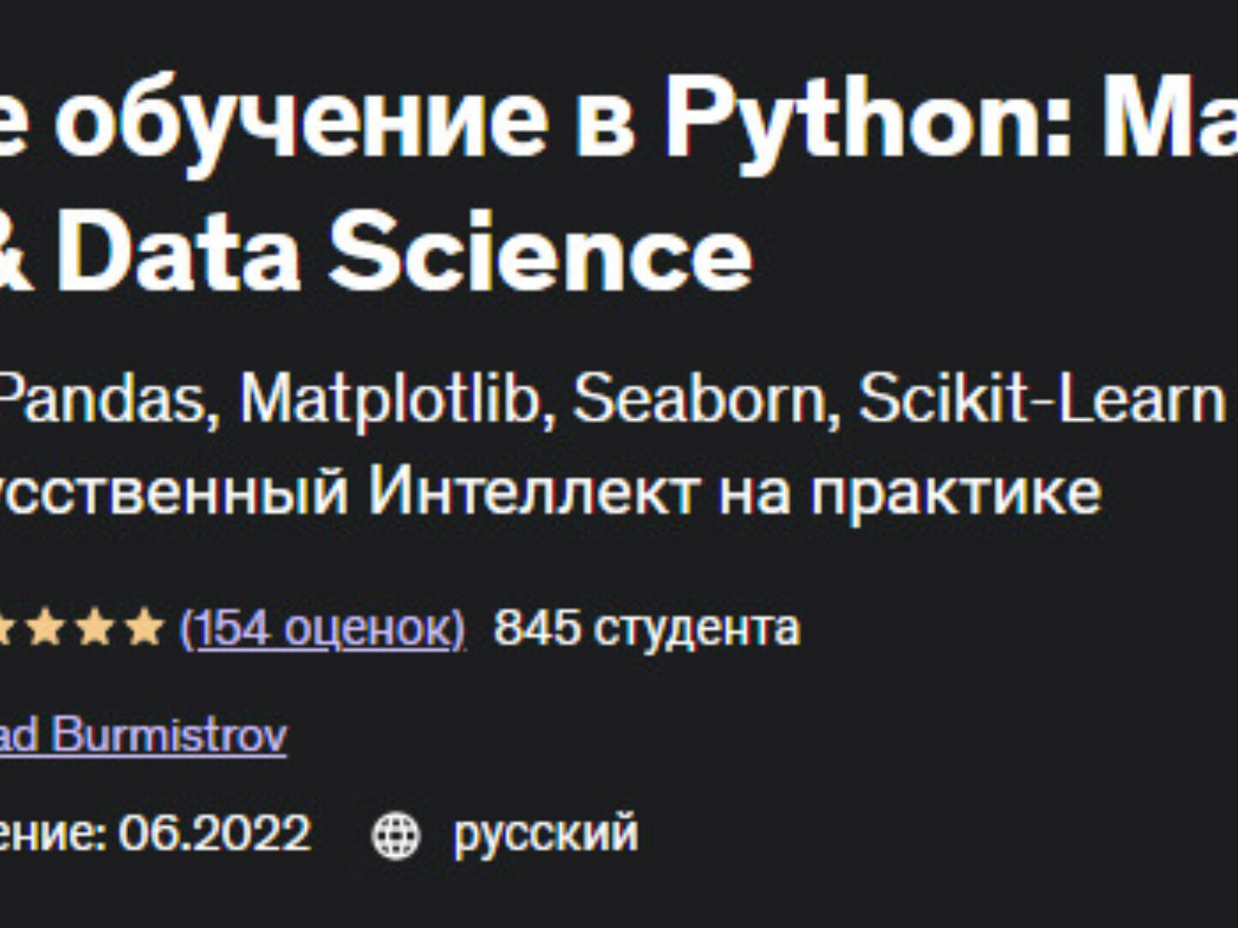Click the word Pandas in the subtitle
The image size is (1238, 928).
[110, 400]
